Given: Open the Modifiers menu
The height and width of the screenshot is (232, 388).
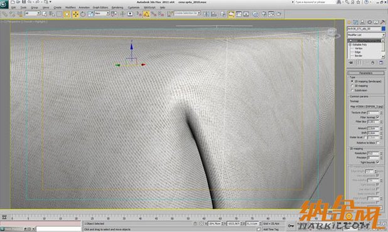Looking at the screenshot, I should 70,8.
